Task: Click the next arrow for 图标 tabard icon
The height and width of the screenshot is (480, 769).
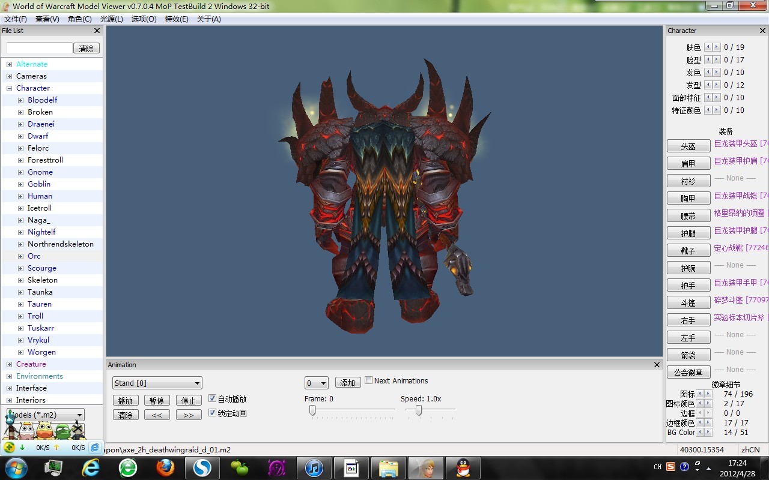Action: click(x=708, y=394)
